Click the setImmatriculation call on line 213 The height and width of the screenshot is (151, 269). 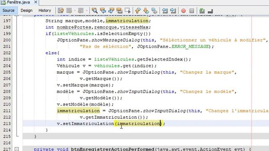pos(85,124)
